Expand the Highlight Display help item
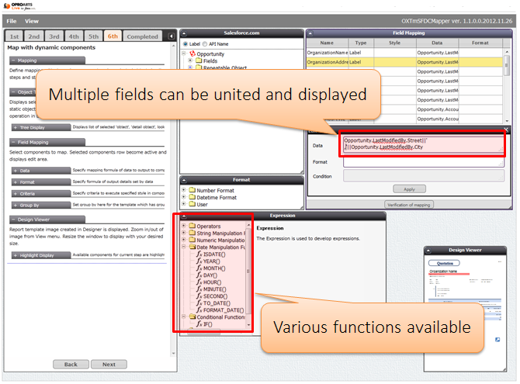Image resolution: width=520 pixels, height=384 pixels. (41, 255)
